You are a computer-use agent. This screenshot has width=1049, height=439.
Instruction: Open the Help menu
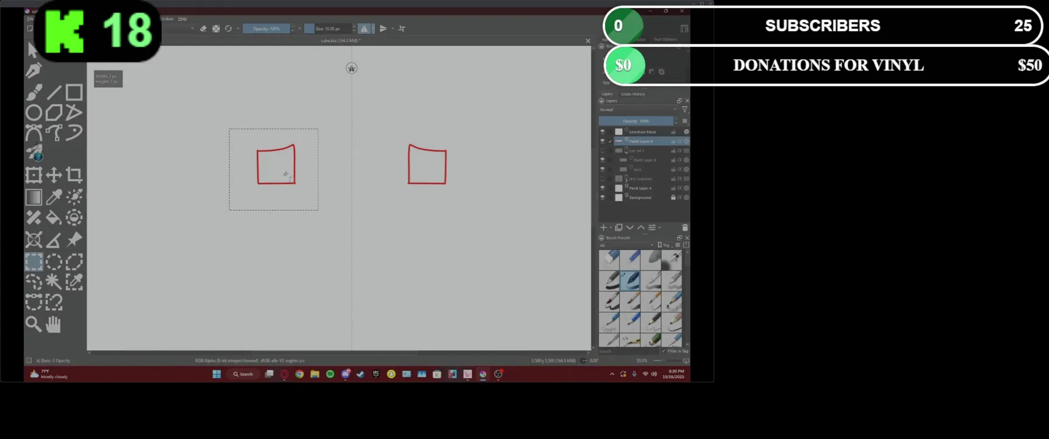[x=182, y=19]
